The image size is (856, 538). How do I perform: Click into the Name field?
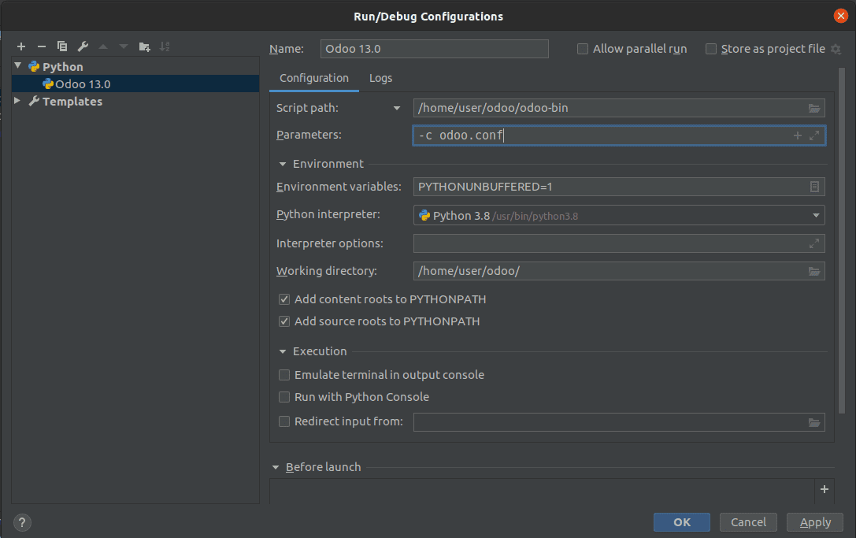tap(435, 49)
